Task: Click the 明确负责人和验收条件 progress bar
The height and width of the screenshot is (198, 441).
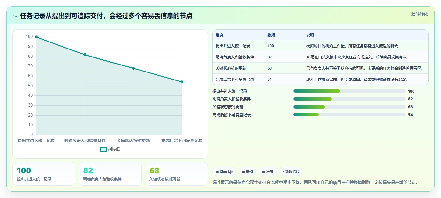Action: point(349,99)
